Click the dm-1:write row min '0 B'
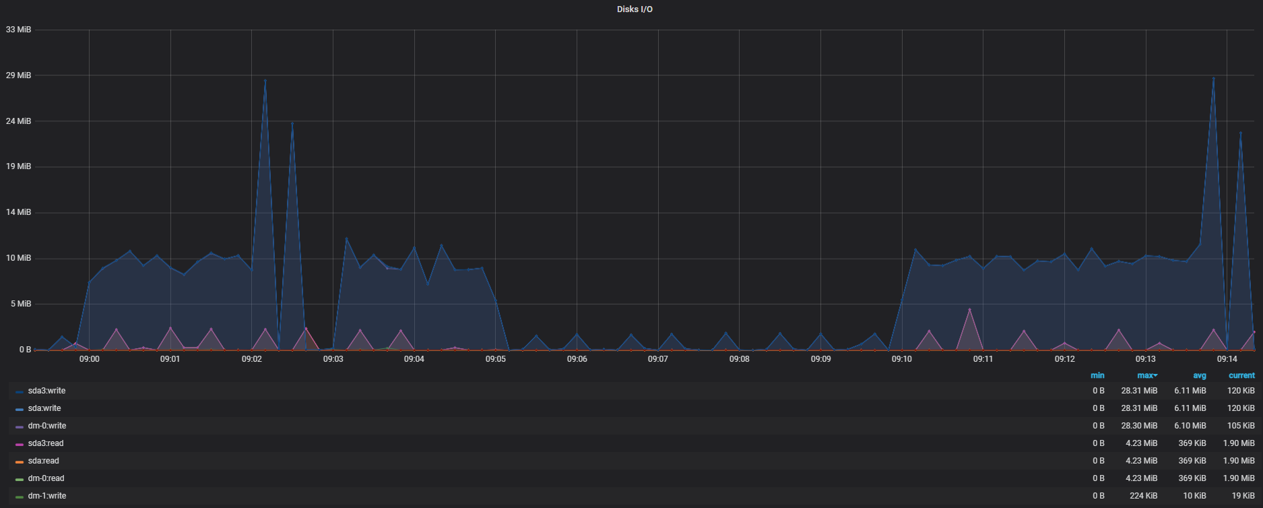Screen dimensions: 1263x508 coord(1099,496)
